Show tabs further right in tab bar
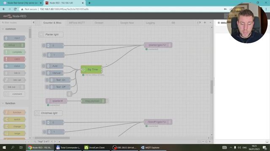 tap(200, 22)
